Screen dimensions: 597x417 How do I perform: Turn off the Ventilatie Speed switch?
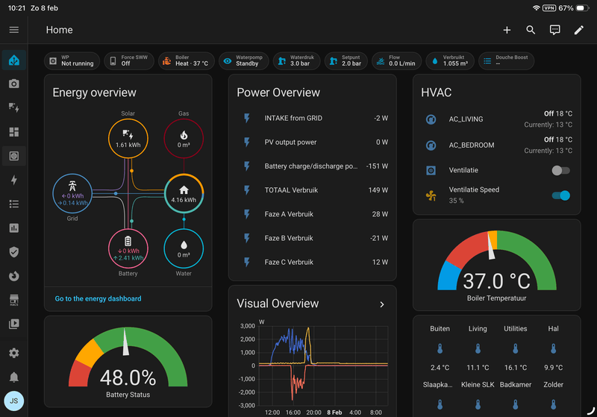pyautogui.click(x=560, y=195)
